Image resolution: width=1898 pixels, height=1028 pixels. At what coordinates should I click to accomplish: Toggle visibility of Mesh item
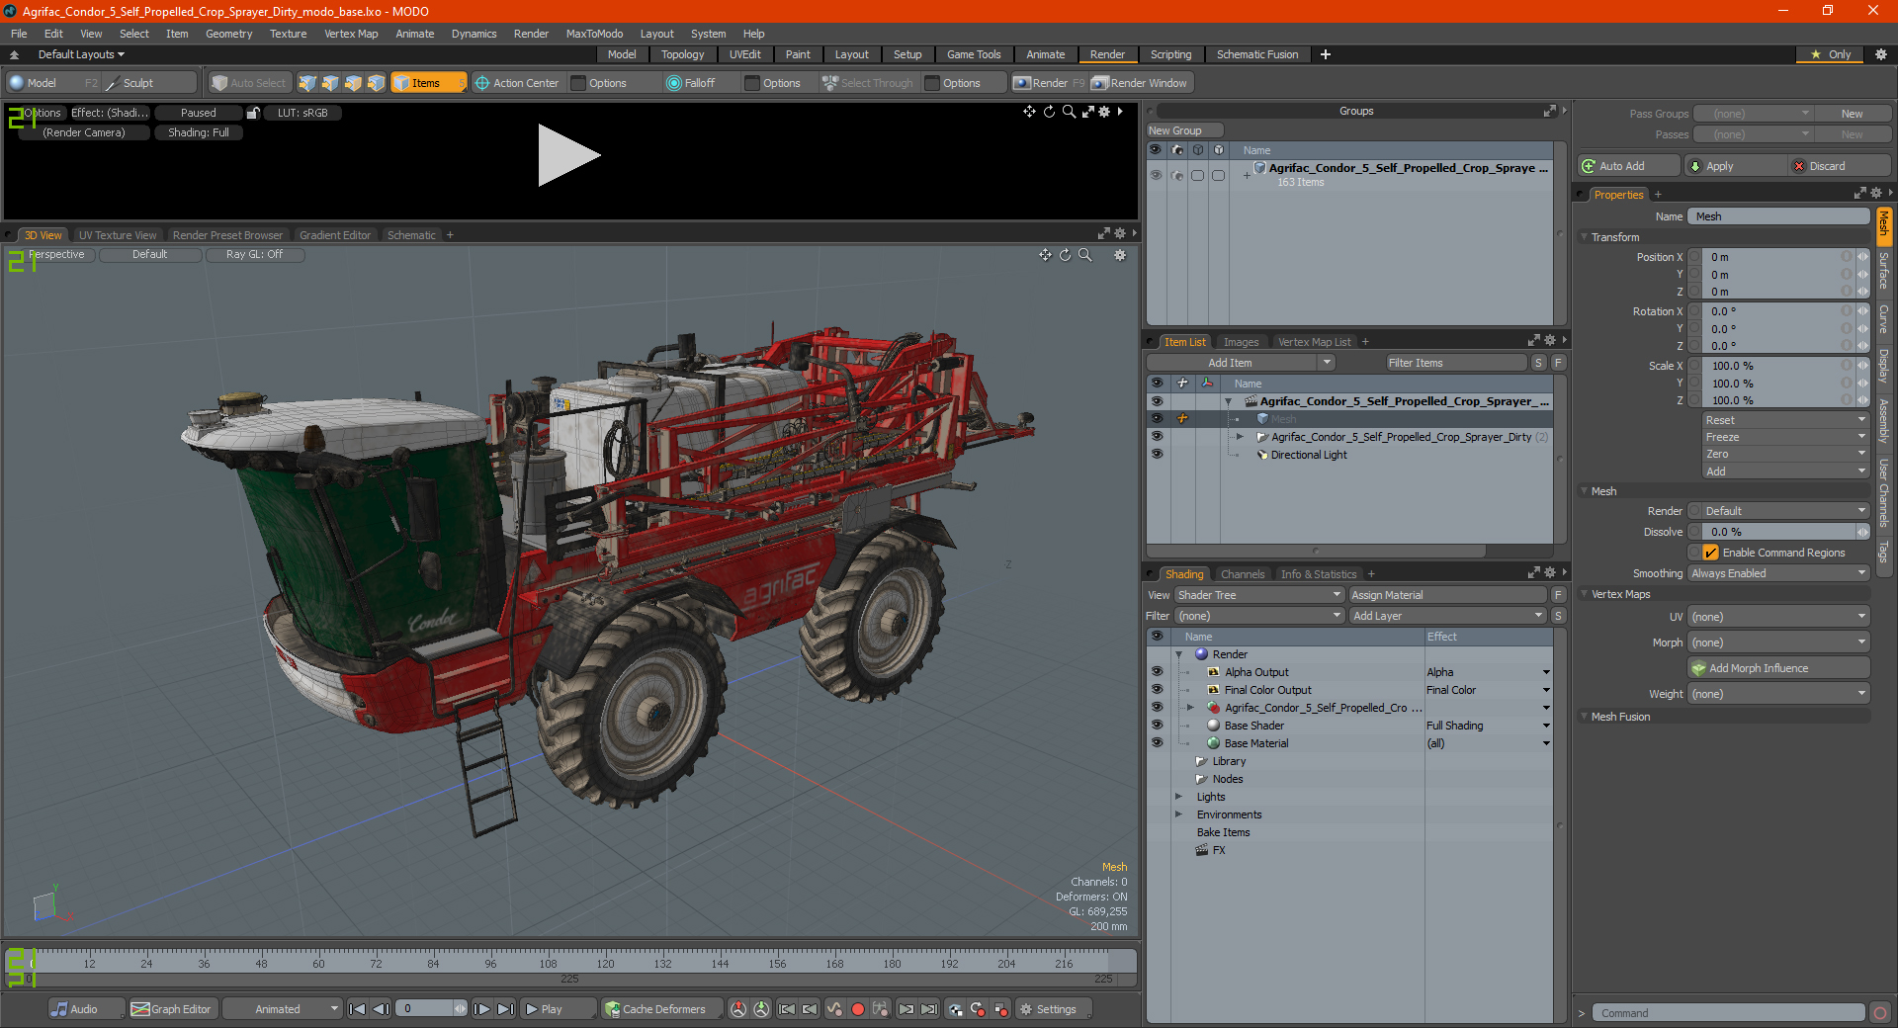pyautogui.click(x=1157, y=419)
